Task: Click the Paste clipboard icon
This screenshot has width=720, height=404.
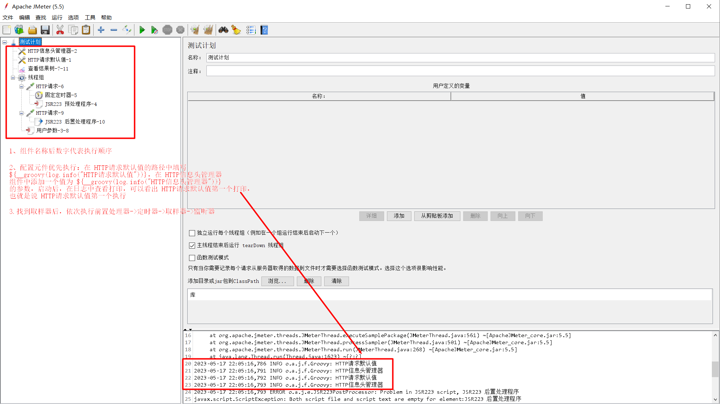Action: click(x=86, y=30)
